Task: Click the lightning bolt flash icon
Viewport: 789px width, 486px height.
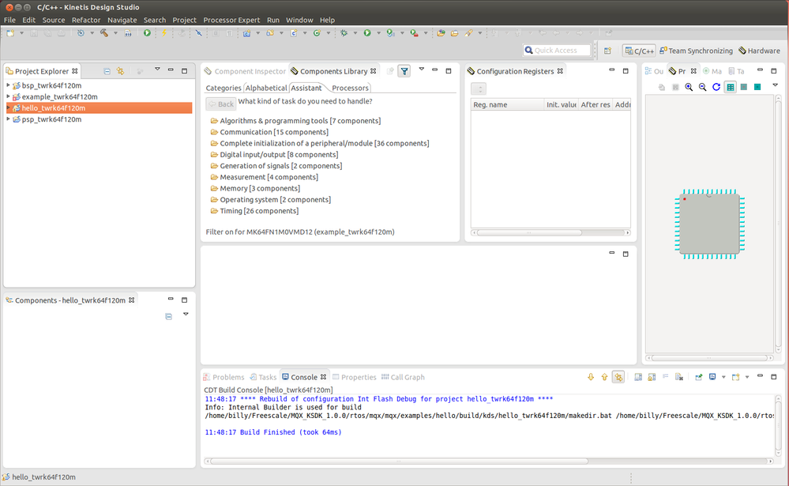Action: (x=164, y=32)
